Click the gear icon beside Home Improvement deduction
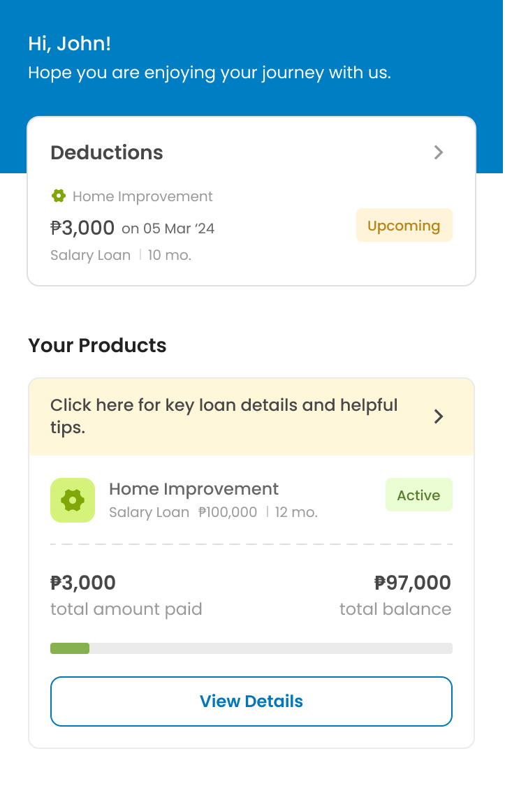The width and height of the screenshot is (505, 786). [59, 196]
